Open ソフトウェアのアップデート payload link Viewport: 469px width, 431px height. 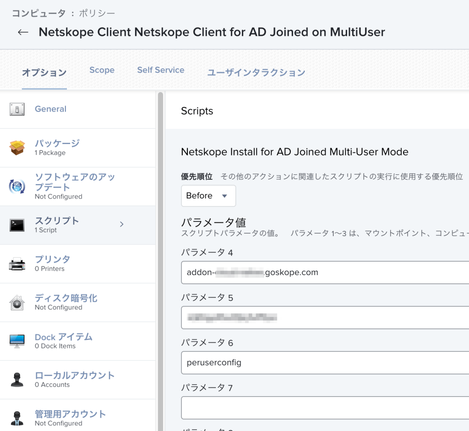tap(75, 182)
